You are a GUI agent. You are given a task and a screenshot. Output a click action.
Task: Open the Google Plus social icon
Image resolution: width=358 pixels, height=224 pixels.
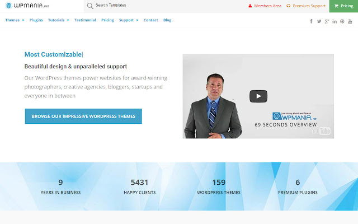(x=327, y=21)
